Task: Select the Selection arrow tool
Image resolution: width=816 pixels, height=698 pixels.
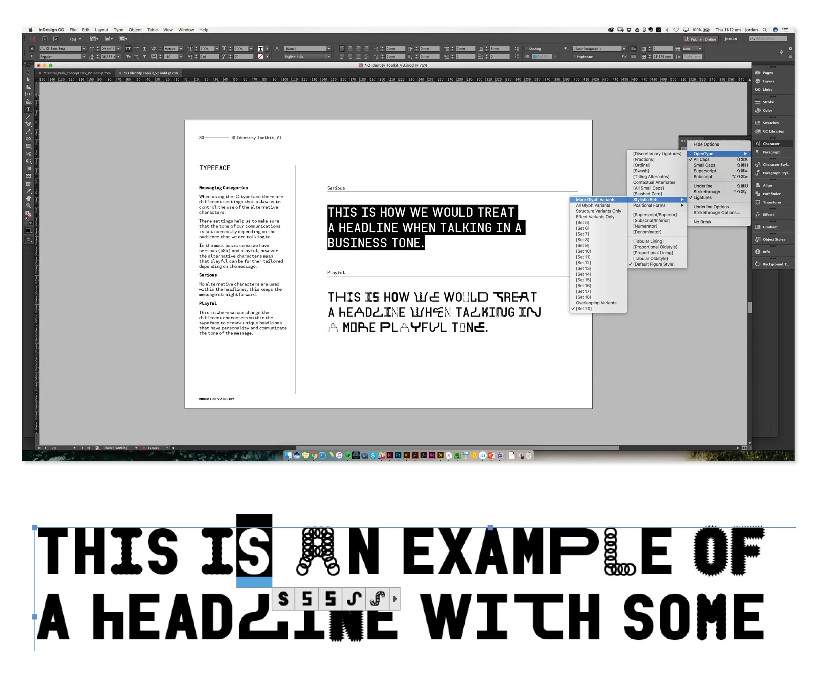Action: (x=28, y=73)
